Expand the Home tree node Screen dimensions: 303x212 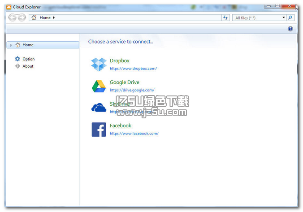coord(11,45)
